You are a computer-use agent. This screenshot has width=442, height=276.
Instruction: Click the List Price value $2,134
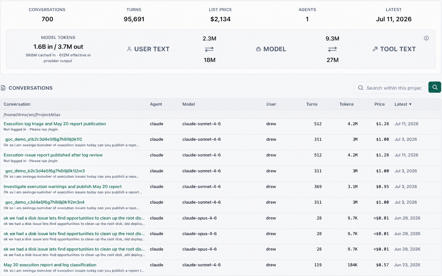[220, 19]
